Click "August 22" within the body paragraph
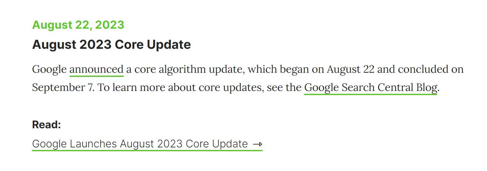This screenshot has width=487, height=171. (x=351, y=70)
